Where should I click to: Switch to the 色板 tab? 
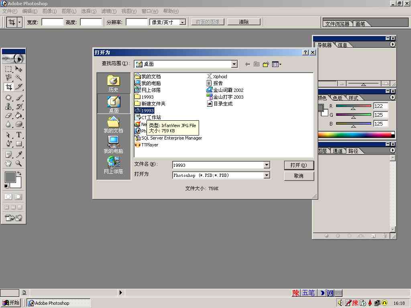pyautogui.click(x=338, y=98)
